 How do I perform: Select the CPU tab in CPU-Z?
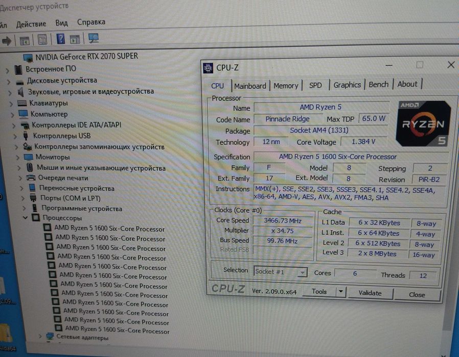coord(217,86)
